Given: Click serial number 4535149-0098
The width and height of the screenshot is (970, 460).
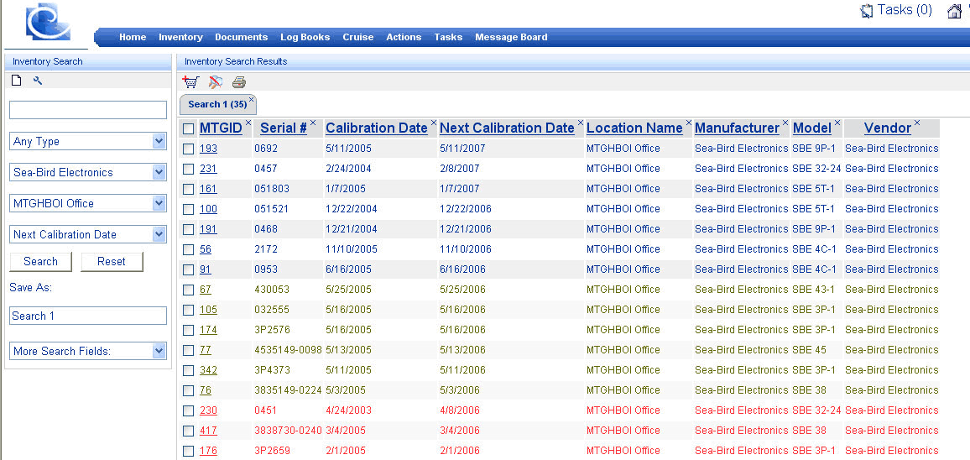Looking at the screenshot, I should tap(289, 350).
